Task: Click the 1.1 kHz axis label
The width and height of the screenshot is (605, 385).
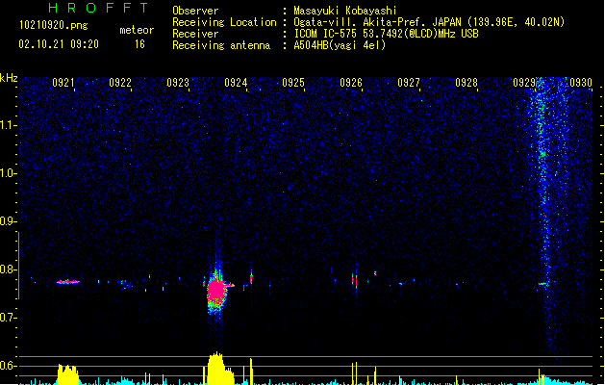Action: 9,125
